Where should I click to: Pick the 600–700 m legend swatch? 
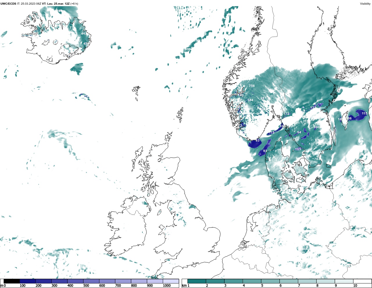click(x=107, y=281)
